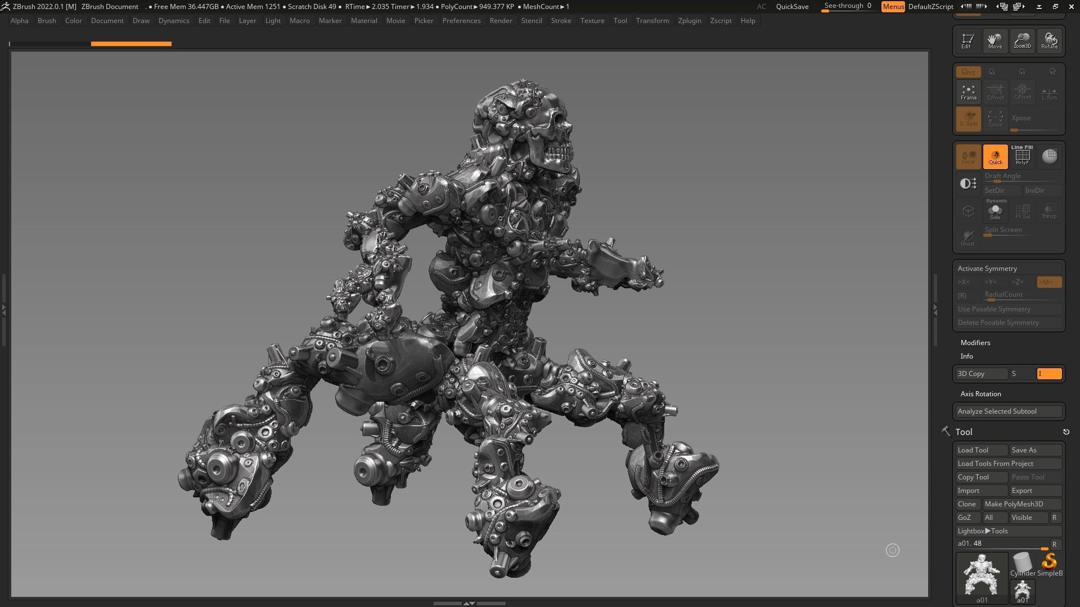Click the Load Tool button
This screenshot has height=607, width=1080.
pos(981,450)
